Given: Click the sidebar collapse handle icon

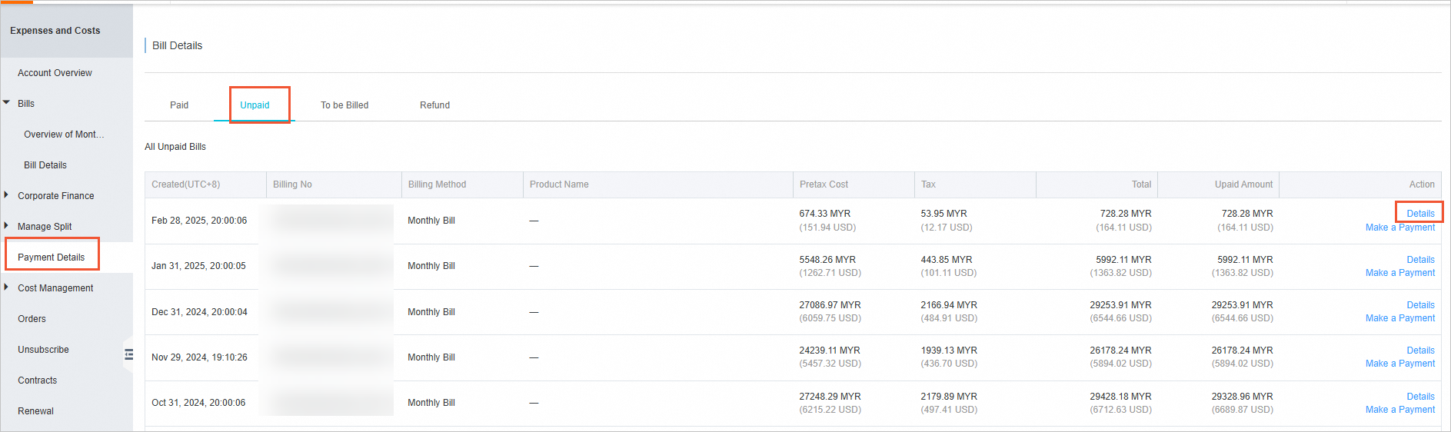Looking at the screenshot, I should pyautogui.click(x=128, y=354).
